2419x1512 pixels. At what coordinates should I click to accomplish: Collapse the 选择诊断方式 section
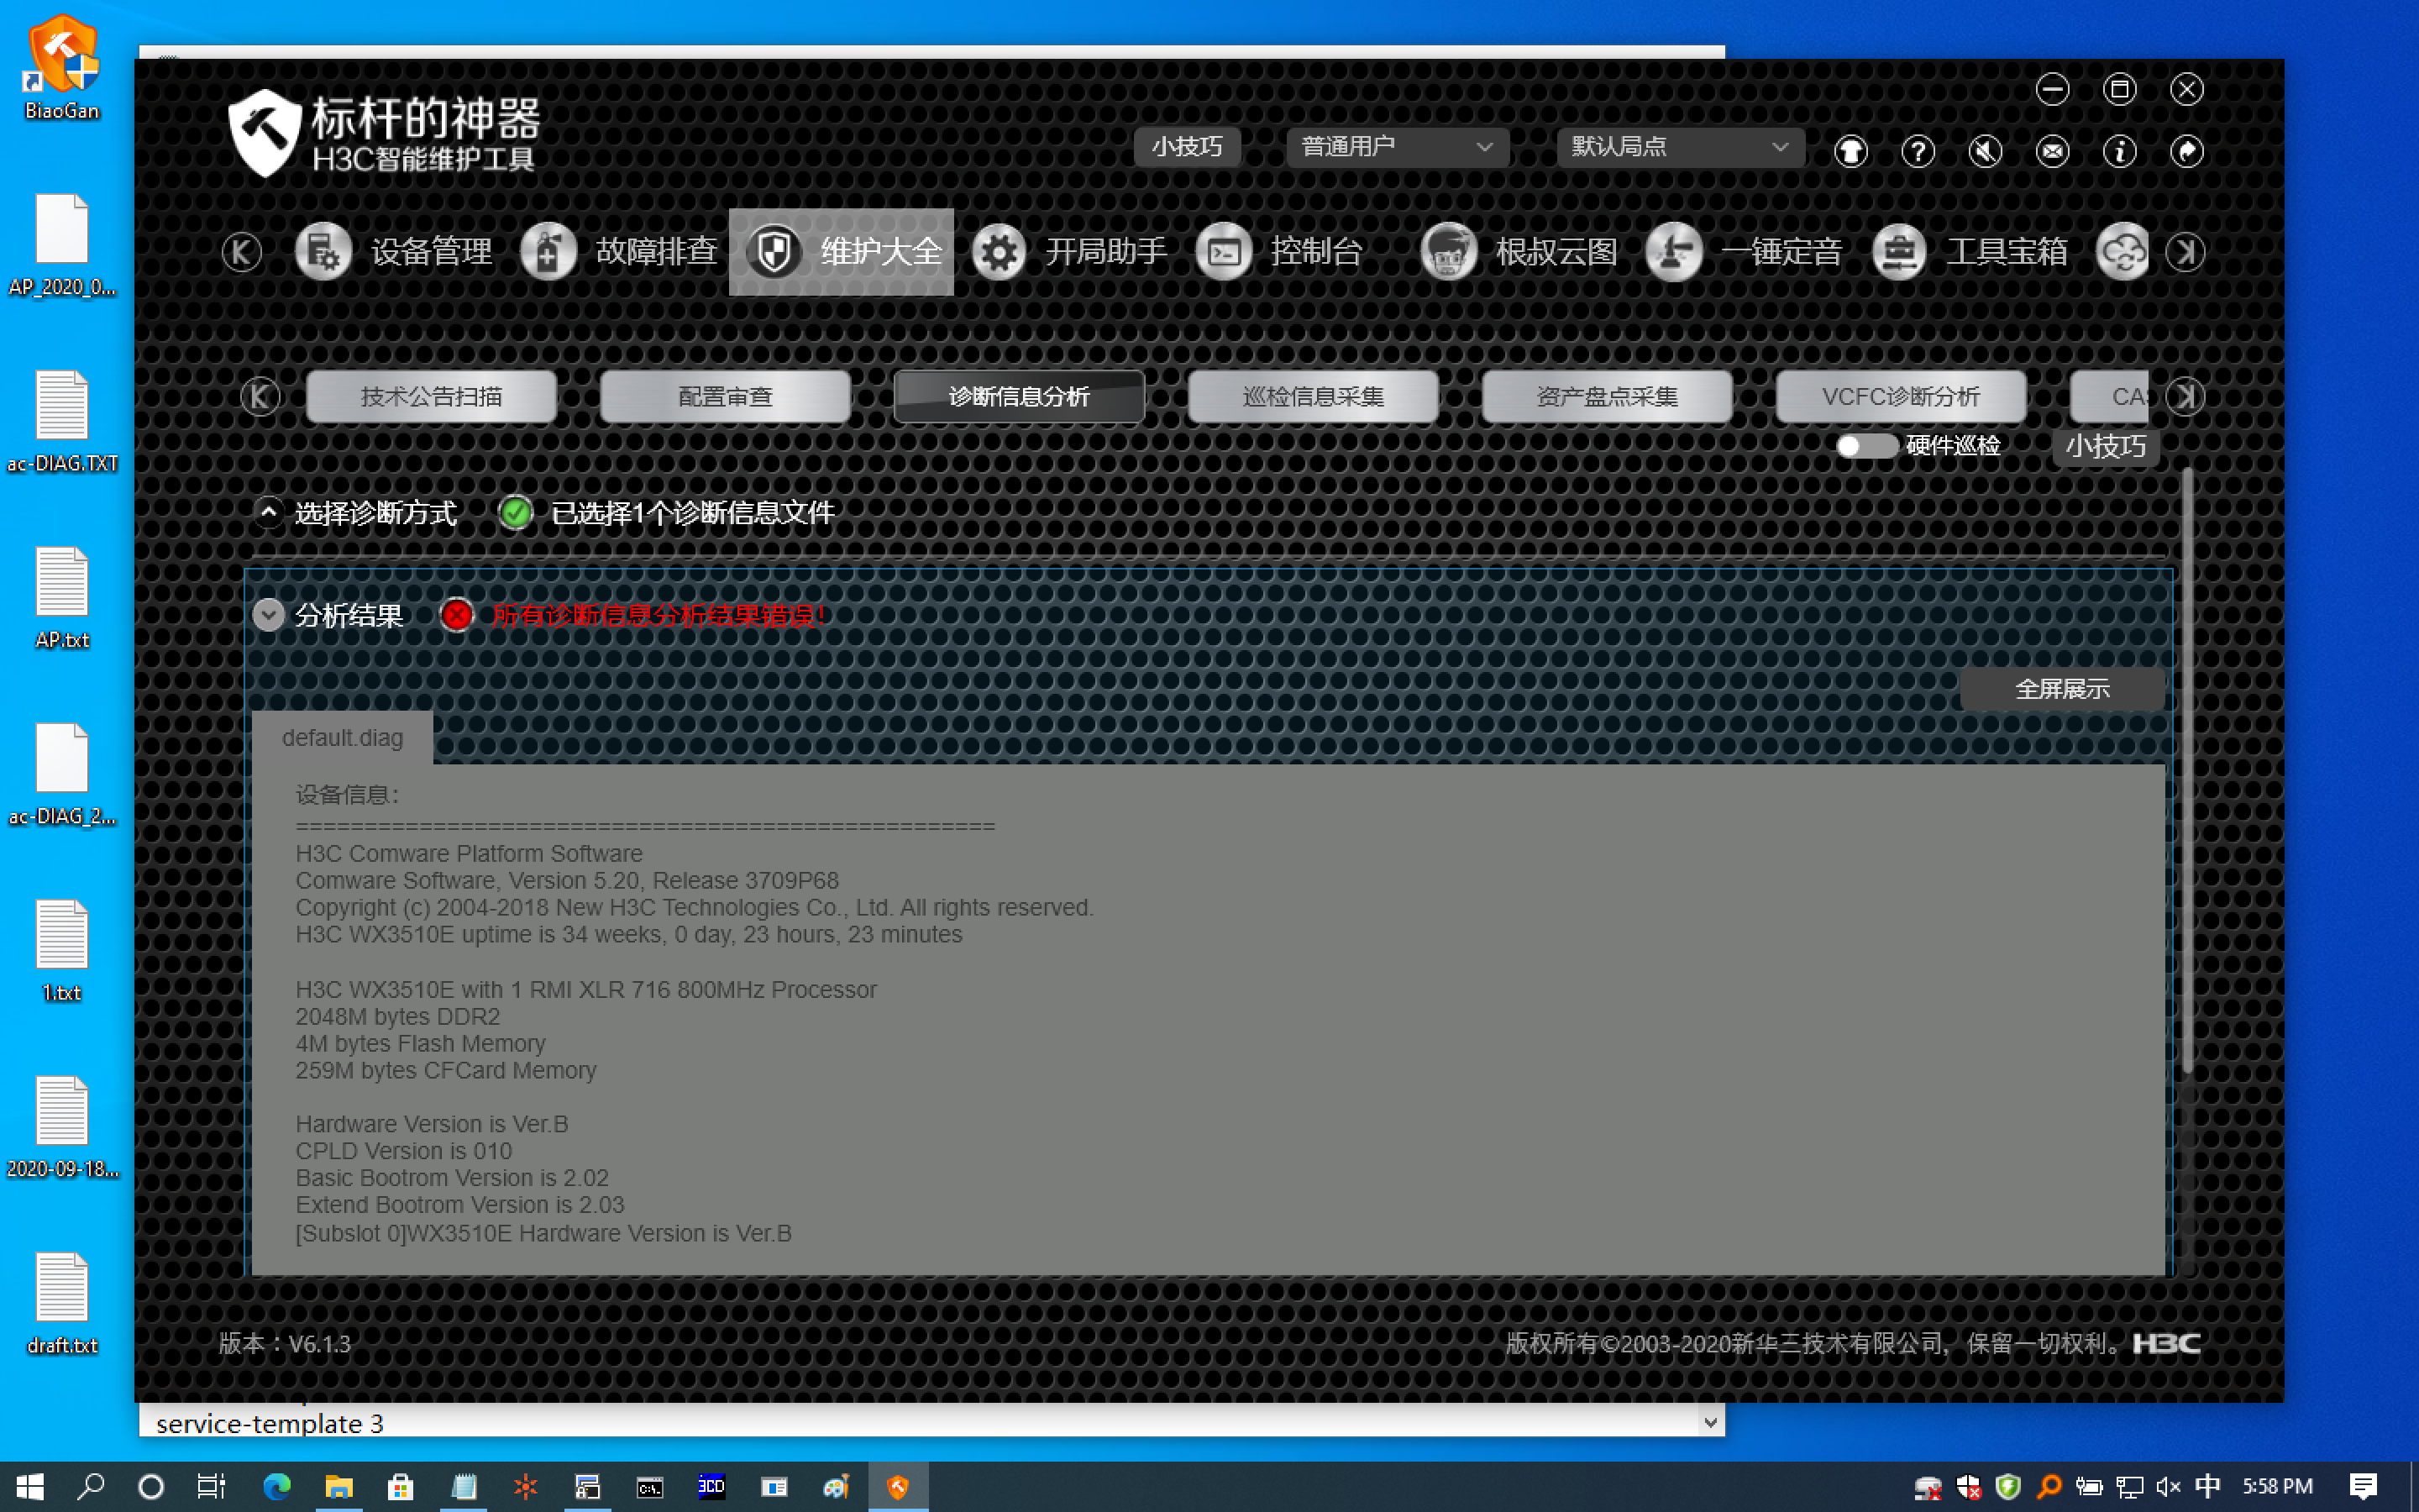tap(268, 513)
